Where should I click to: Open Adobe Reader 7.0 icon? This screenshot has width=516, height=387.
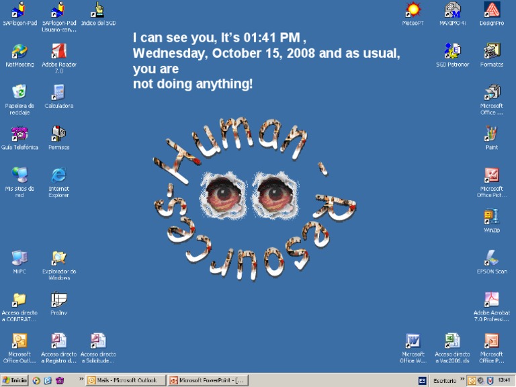[x=59, y=58]
